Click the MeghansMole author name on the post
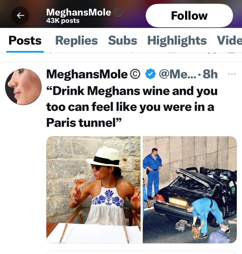Viewport: 242px width, 254px height. pos(87,74)
